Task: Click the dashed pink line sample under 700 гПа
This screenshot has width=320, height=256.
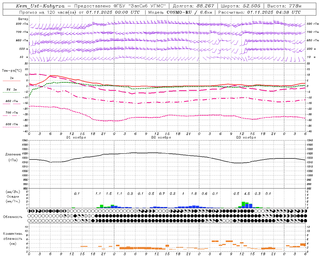Action: (11, 115)
